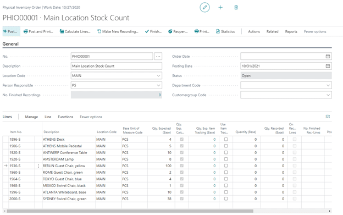Click the horizontal scrollbar under lines grid
The height and width of the screenshot is (215, 343).
click(x=130, y=211)
